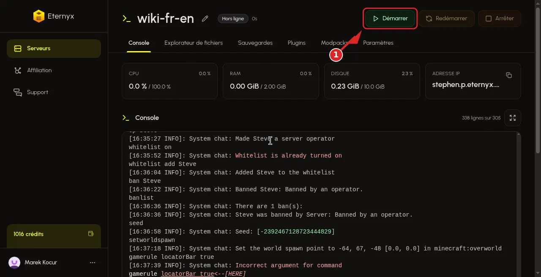Click the 'whitelist add Steve' command line
Image resolution: width=541 pixels, height=277 pixels.
163,164
